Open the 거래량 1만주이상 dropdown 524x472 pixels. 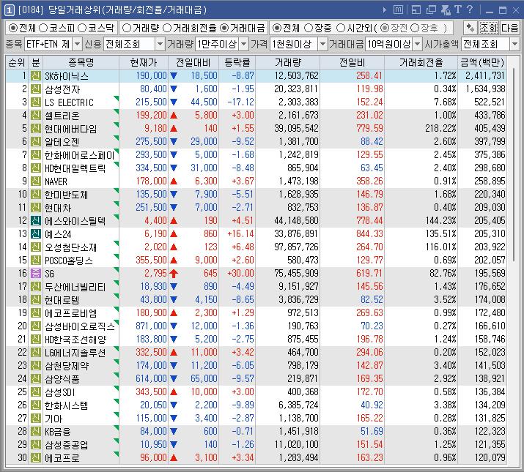click(x=244, y=44)
